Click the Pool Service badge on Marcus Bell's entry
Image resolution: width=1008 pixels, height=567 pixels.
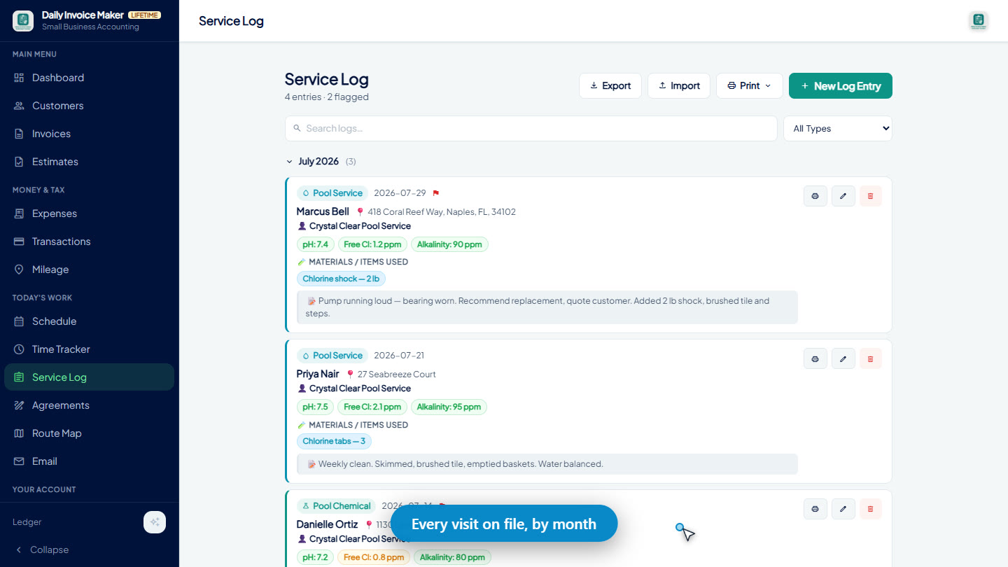click(x=332, y=193)
